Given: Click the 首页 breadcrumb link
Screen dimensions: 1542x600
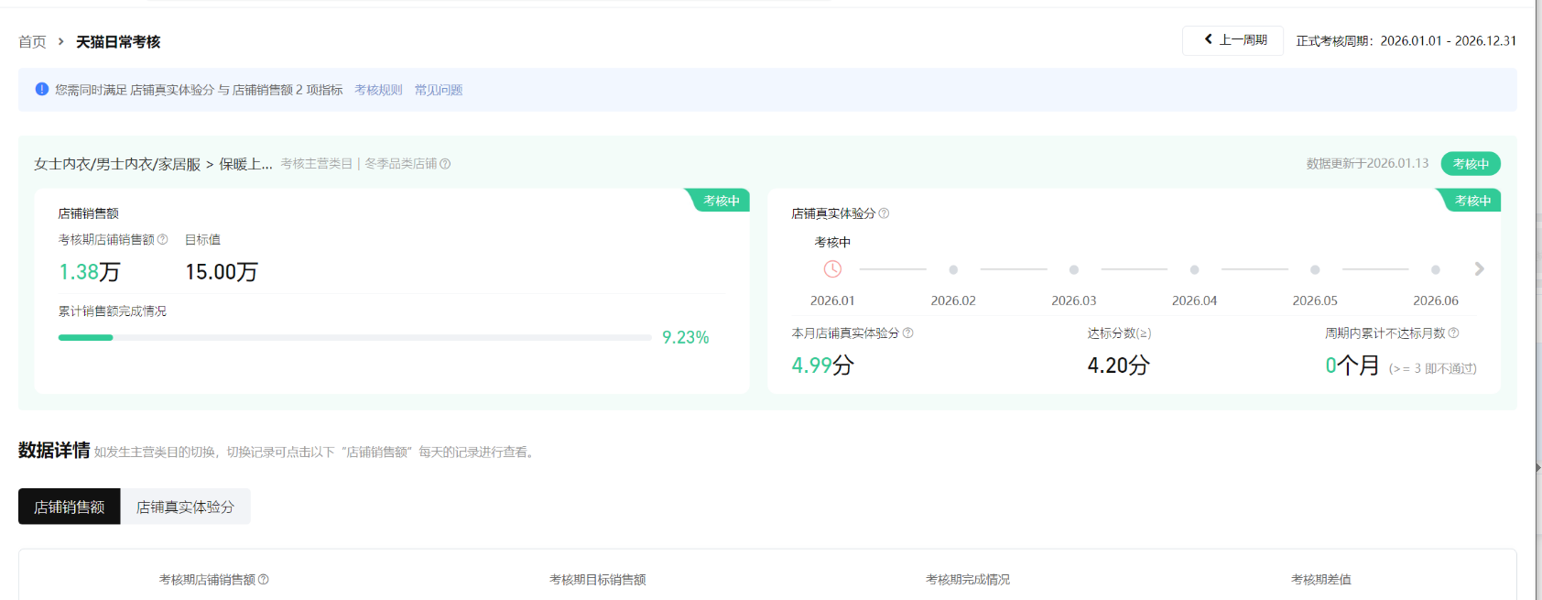Looking at the screenshot, I should [32, 42].
